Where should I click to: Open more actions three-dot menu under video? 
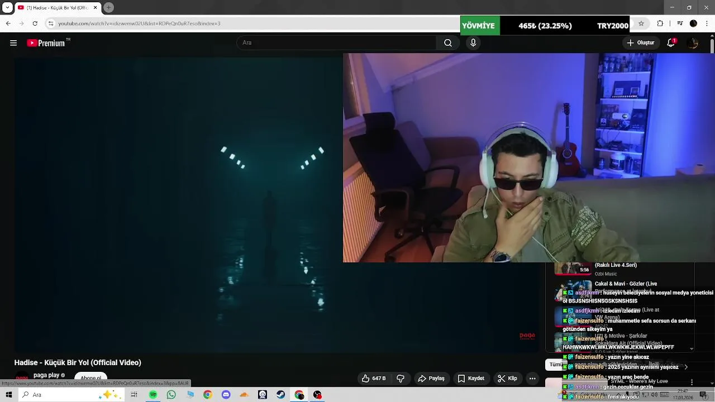pos(532,379)
